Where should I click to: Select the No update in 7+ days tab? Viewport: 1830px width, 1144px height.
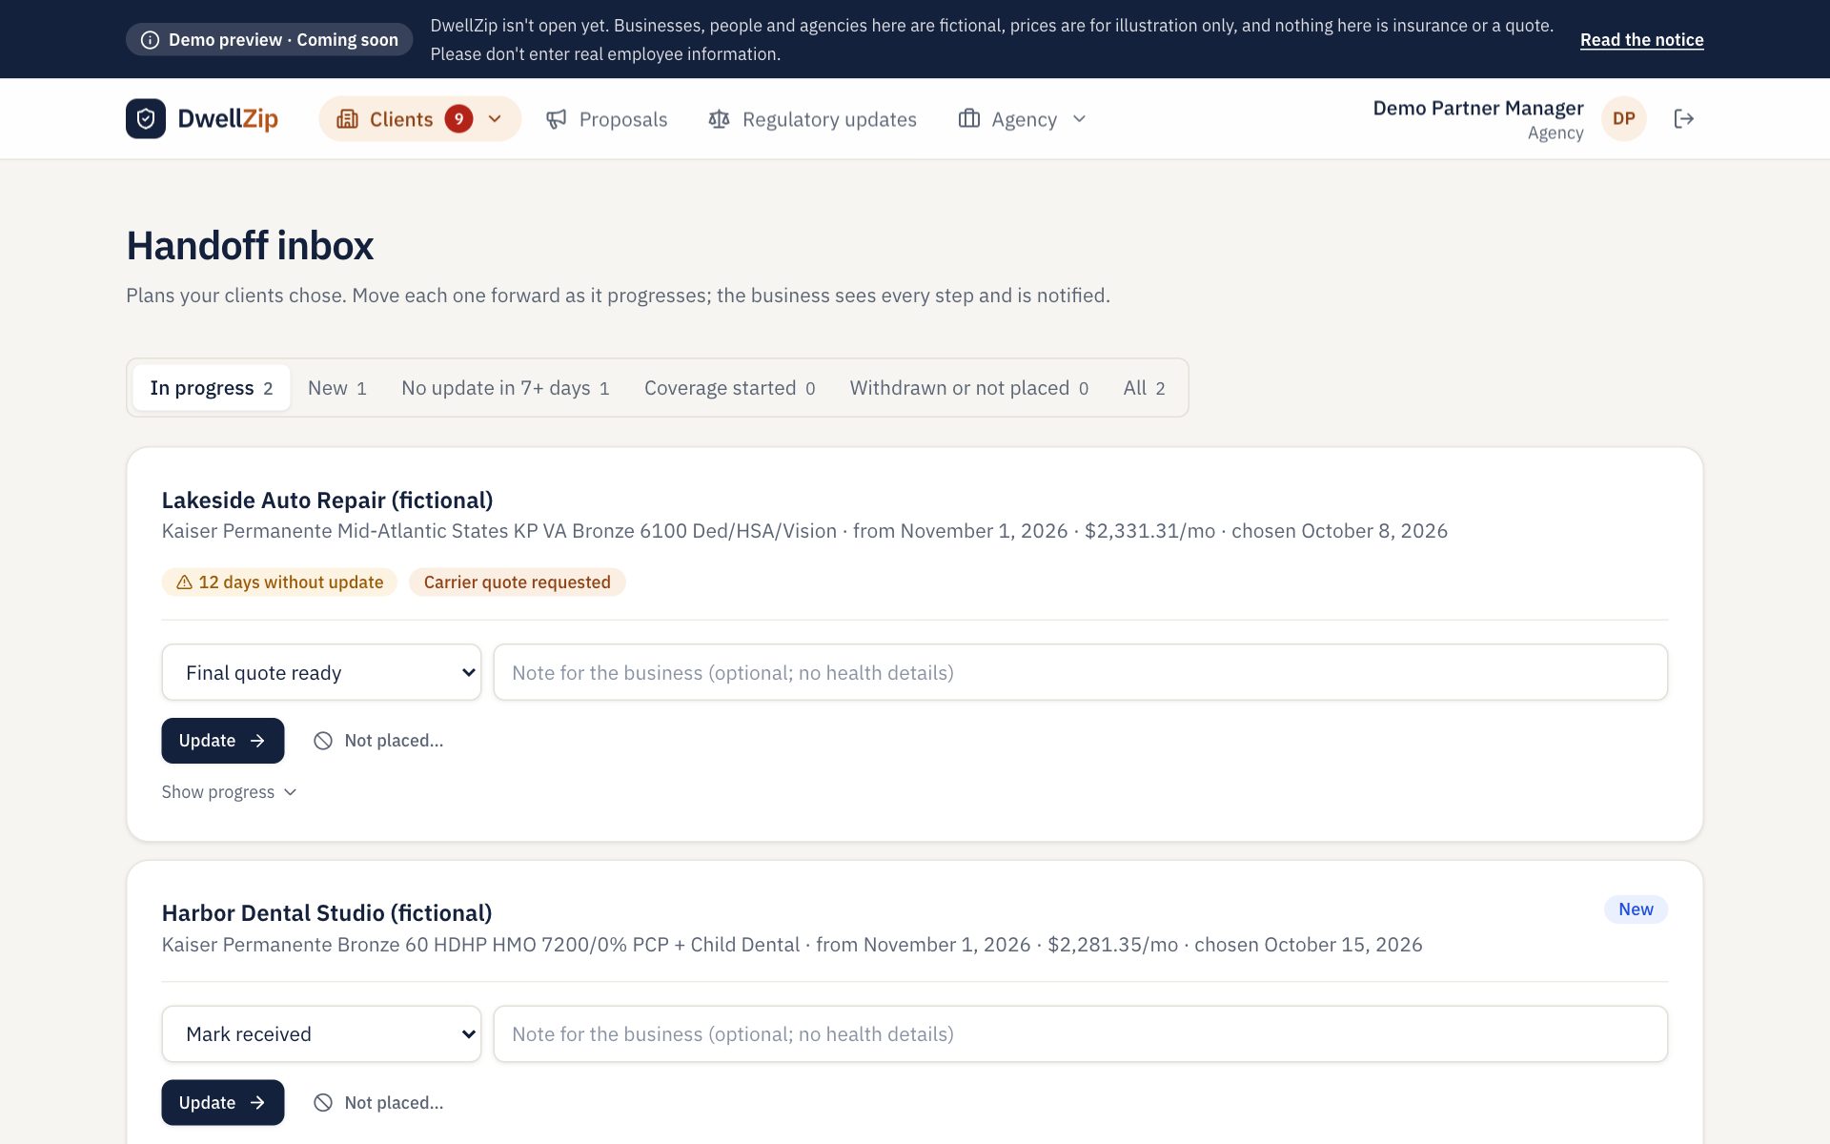(505, 388)
